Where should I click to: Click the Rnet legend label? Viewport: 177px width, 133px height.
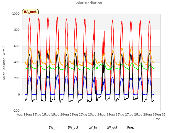point(131,127)
